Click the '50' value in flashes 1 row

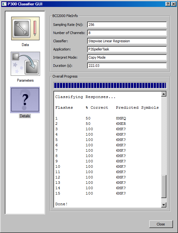pyautogui.click(x=88, y=119)
